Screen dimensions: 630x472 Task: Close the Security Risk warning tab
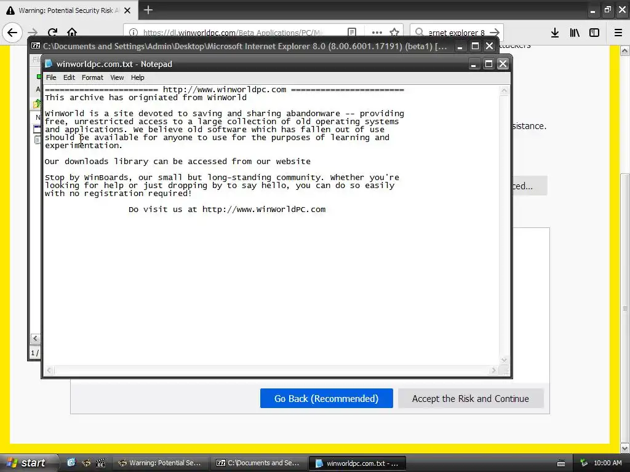click(x=127, y=10)
